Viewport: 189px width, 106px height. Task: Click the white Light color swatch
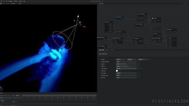tap(117, 71)
